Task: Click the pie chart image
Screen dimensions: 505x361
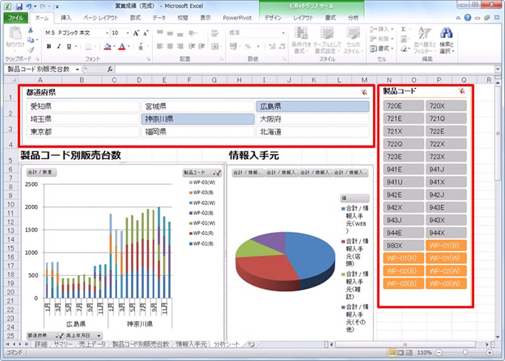Action: (285, 261)
